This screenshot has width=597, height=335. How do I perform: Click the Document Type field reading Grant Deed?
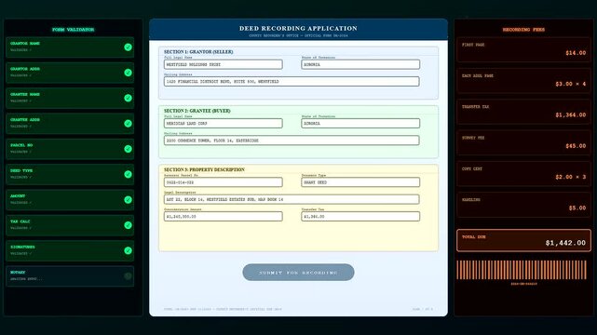point(360,182)
